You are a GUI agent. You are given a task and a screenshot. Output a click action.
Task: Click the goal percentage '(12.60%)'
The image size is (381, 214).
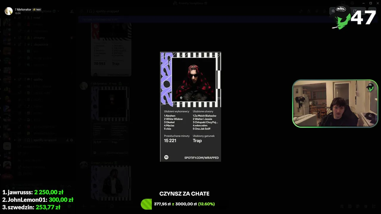(206, 204)
